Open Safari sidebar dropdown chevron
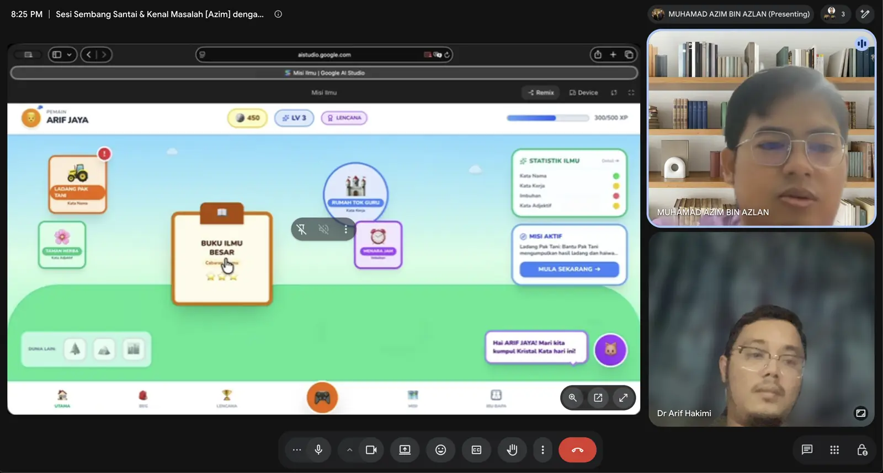Viewport: 883px width, 473px height. tap(69, 55)
